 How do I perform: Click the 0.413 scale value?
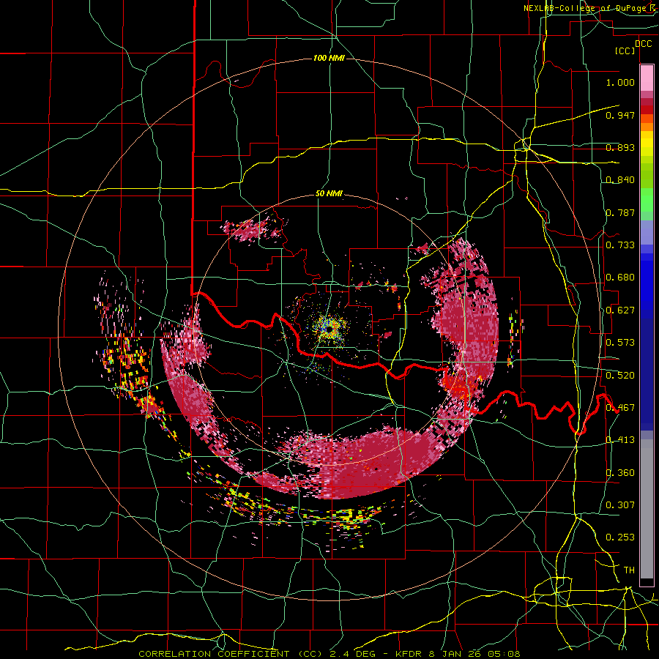pyautogui.click(x=620, y=440)
